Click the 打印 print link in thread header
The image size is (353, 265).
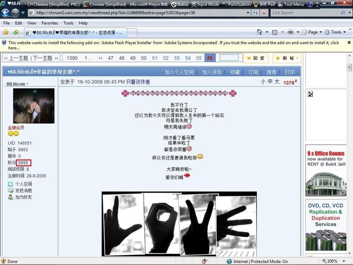[x=289, y=72]
